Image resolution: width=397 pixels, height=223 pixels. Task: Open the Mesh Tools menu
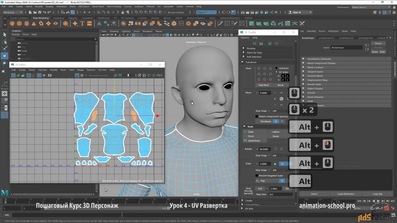pos(98,7)
